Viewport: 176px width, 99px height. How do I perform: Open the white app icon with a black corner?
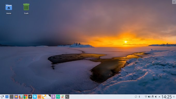pos(49,97)
